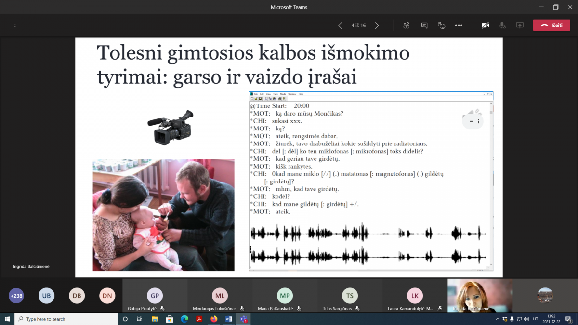Turn the camera on
The height and width of the screenshot is (325, 578).
point(485,25)
